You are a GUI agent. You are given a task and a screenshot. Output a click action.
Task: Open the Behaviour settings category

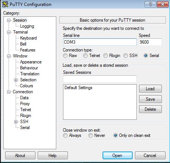pyautogui.click(x=29, y=68)
